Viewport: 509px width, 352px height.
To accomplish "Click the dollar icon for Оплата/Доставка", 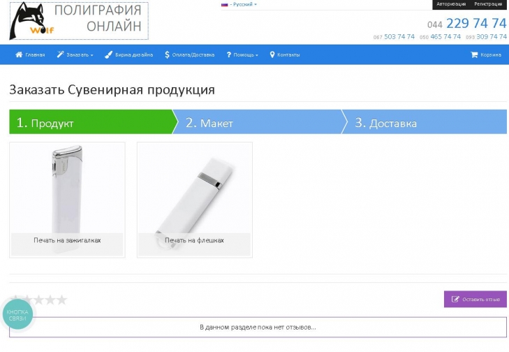I will pyautogui.click(x=167, y=54).
